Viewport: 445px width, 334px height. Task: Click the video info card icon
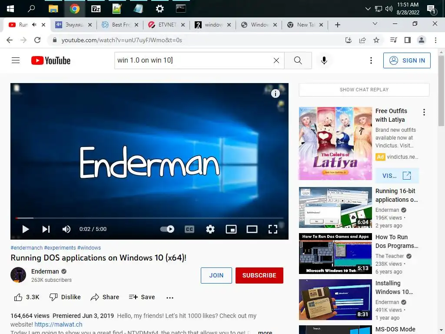pos(275,94)
